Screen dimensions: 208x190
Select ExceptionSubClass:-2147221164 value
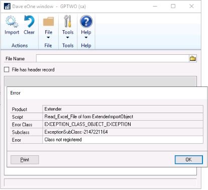(x=76, y=132)
